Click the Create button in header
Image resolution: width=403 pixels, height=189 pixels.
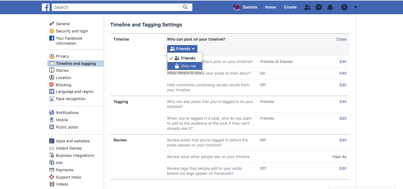pyautogui.click(x=290, y=7)
